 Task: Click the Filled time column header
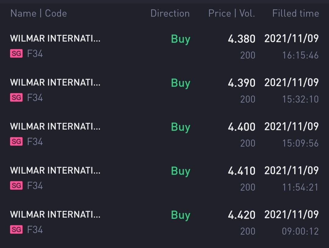click(295, 13)
